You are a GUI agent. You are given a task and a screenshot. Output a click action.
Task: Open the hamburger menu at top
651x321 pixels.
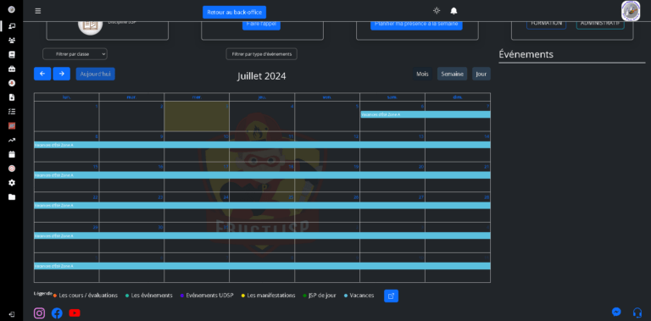[38, 11]
